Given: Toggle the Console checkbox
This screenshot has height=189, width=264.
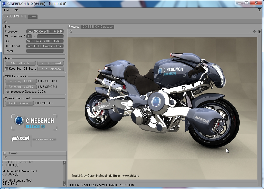Looking at the screenshot, I should [x=5, y=153].
